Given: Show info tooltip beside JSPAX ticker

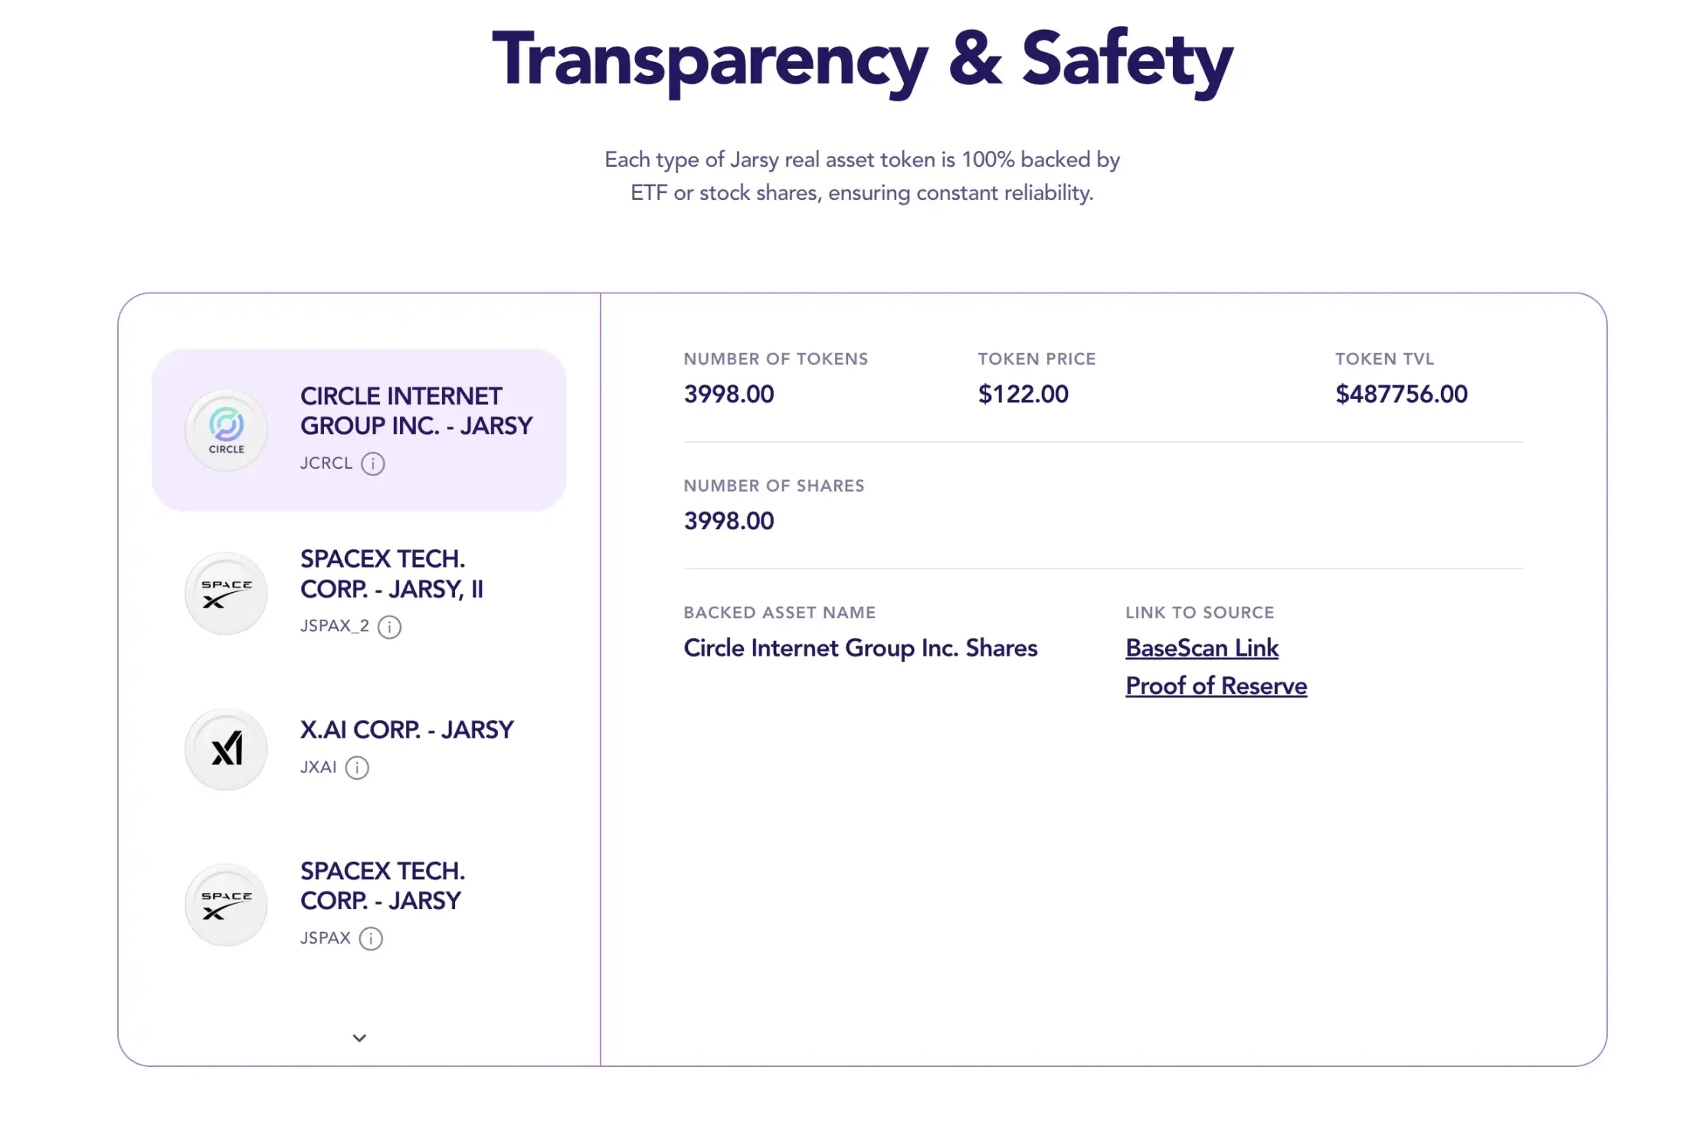Looking at the screenshot, I should pyautogui.click(x=371, y=938).
